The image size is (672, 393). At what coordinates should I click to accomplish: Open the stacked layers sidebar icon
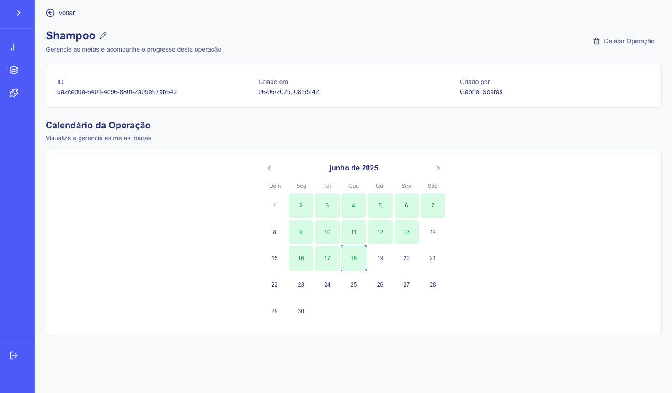coord(14,70)
